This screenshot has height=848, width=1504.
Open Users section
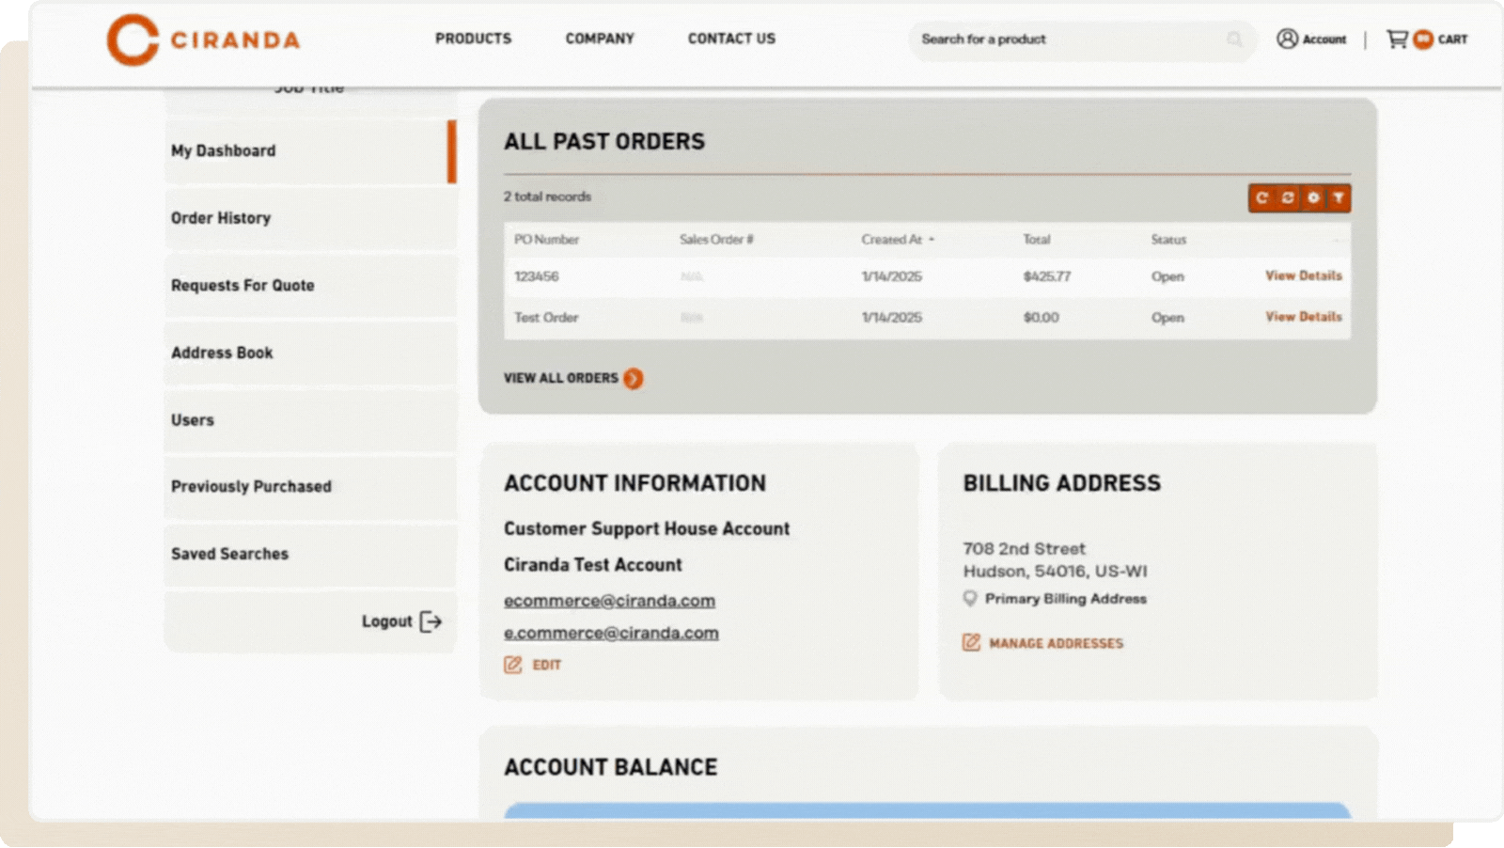310,420
